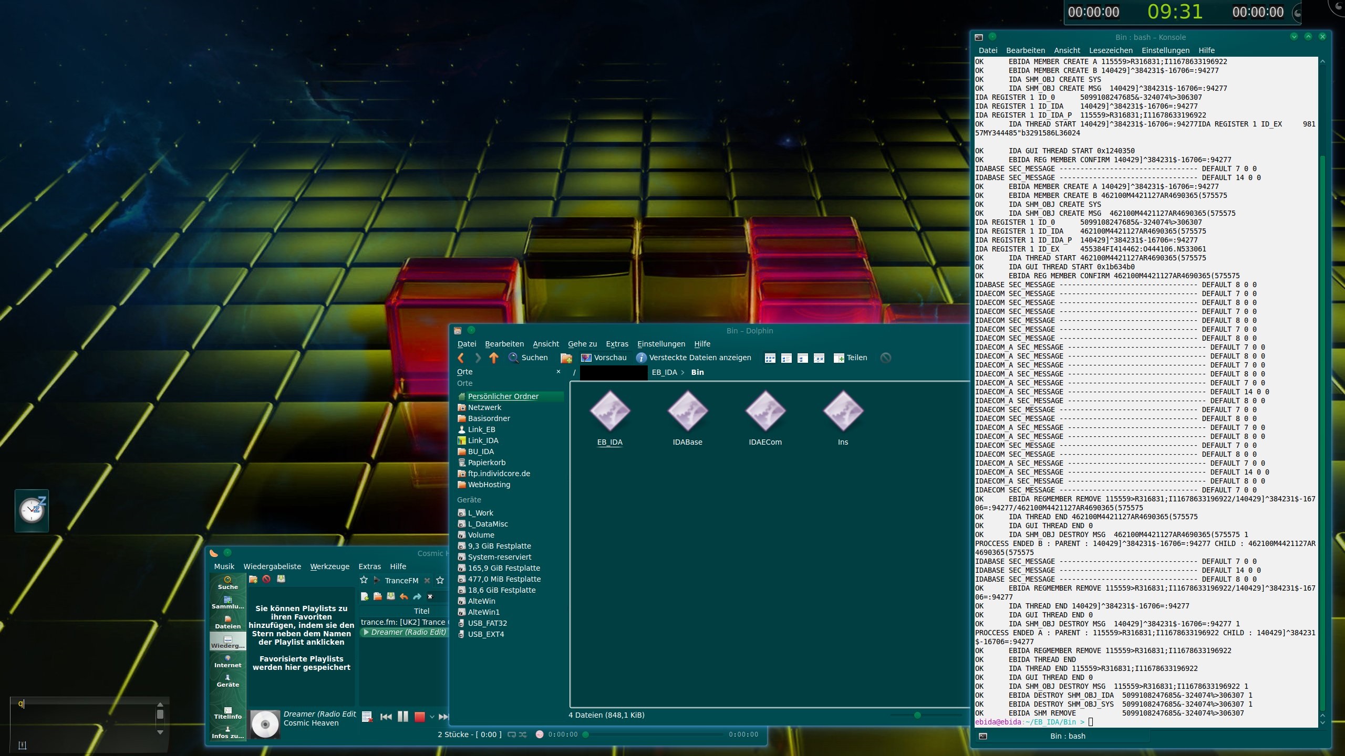Open dropdown arrow next to stop button
This screenshot has height=756, width=1345.
click(x=432, y=717)
